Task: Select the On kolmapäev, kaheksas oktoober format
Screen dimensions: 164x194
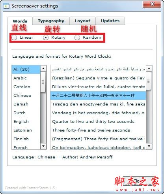Action: tap(98, 147)
